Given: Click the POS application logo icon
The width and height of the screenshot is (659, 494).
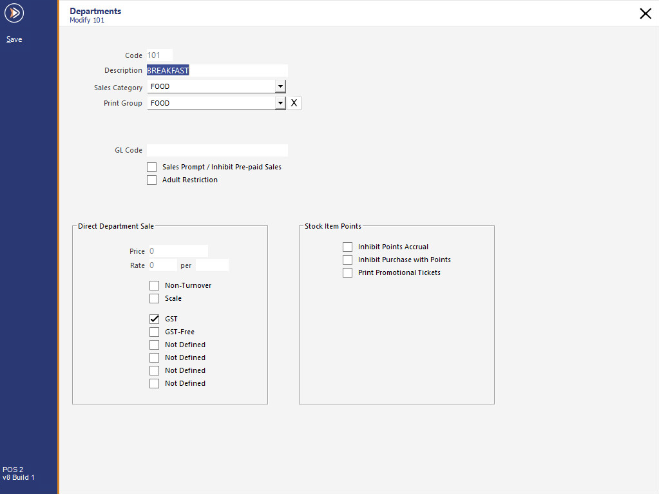Looking at the screenshot, I should [14, 13].
